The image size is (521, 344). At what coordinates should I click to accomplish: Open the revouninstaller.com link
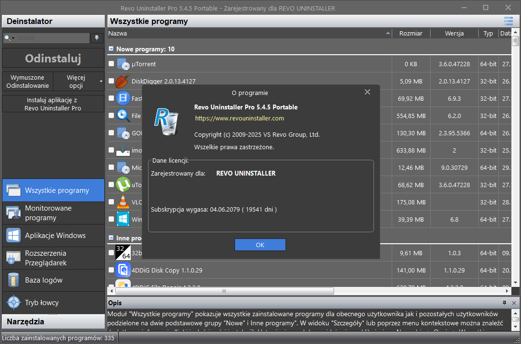pyautogui.click(x=239, y=119)
